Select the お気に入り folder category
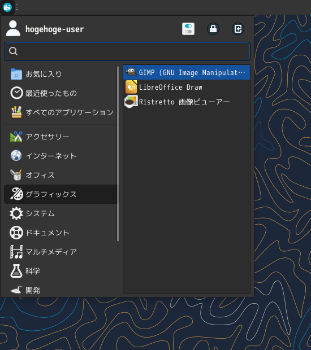The image size is (311, 350). point(61,74)
